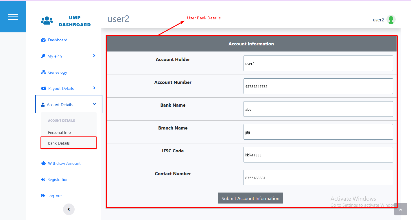Click the Genealogy tree icon
This screenshot has width=411, height=220.
pyautogui.click(x=43, y=72)
